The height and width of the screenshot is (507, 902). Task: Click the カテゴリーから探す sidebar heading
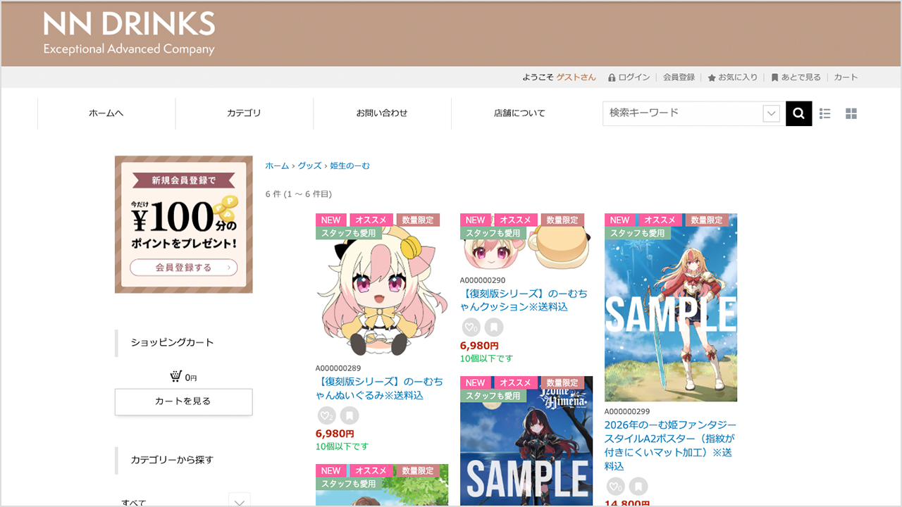[172, 460]
